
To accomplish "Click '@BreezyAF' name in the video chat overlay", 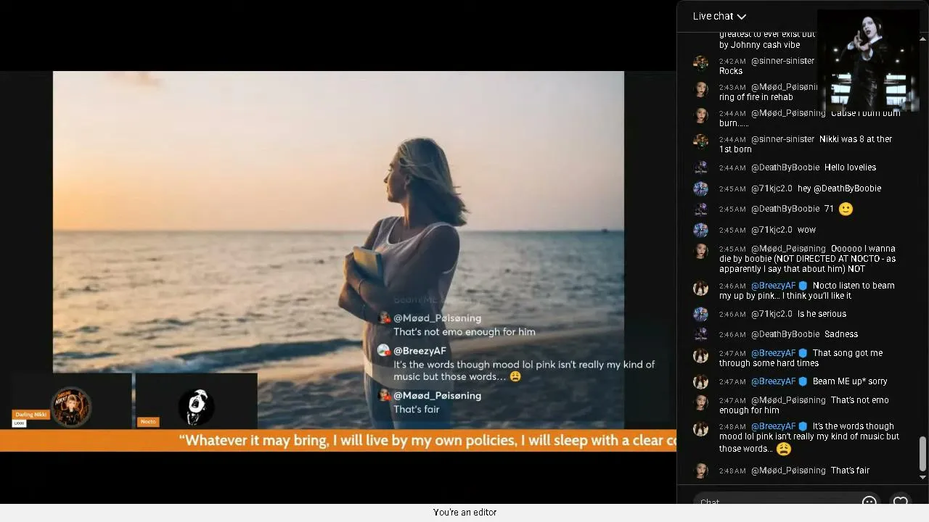I will (x=420, y=351).
